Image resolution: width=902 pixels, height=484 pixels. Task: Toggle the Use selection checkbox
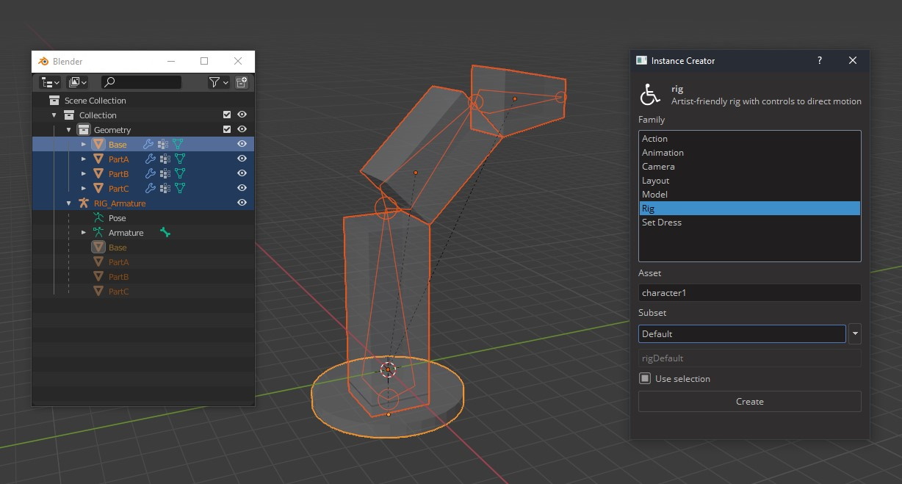[645, 379]
